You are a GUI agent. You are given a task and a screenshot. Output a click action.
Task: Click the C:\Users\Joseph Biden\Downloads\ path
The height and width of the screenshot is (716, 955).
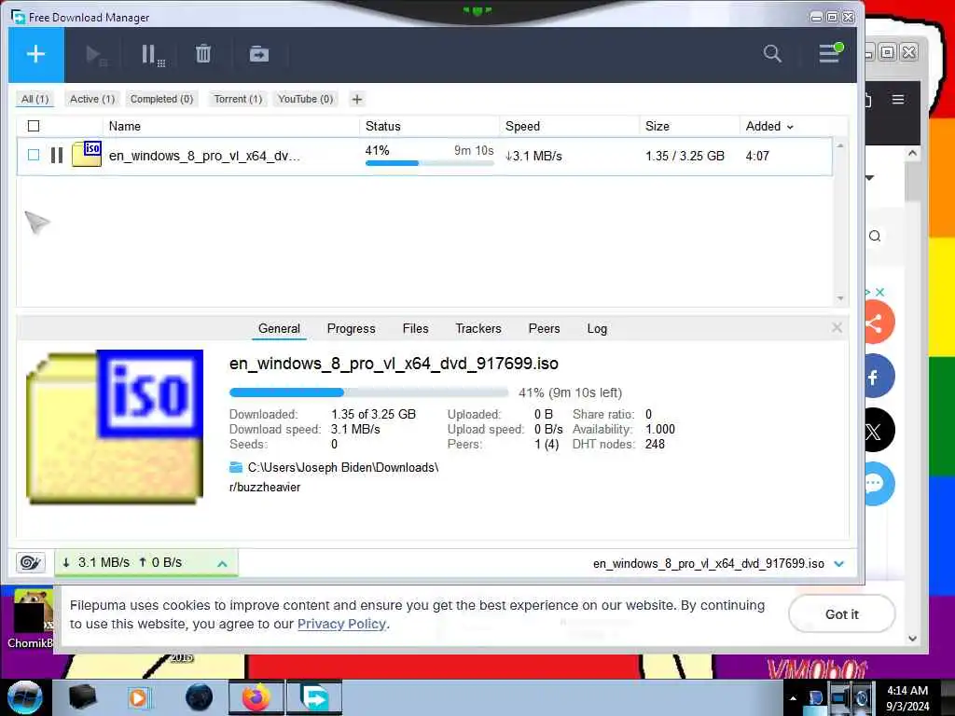[x=343, y=468]
